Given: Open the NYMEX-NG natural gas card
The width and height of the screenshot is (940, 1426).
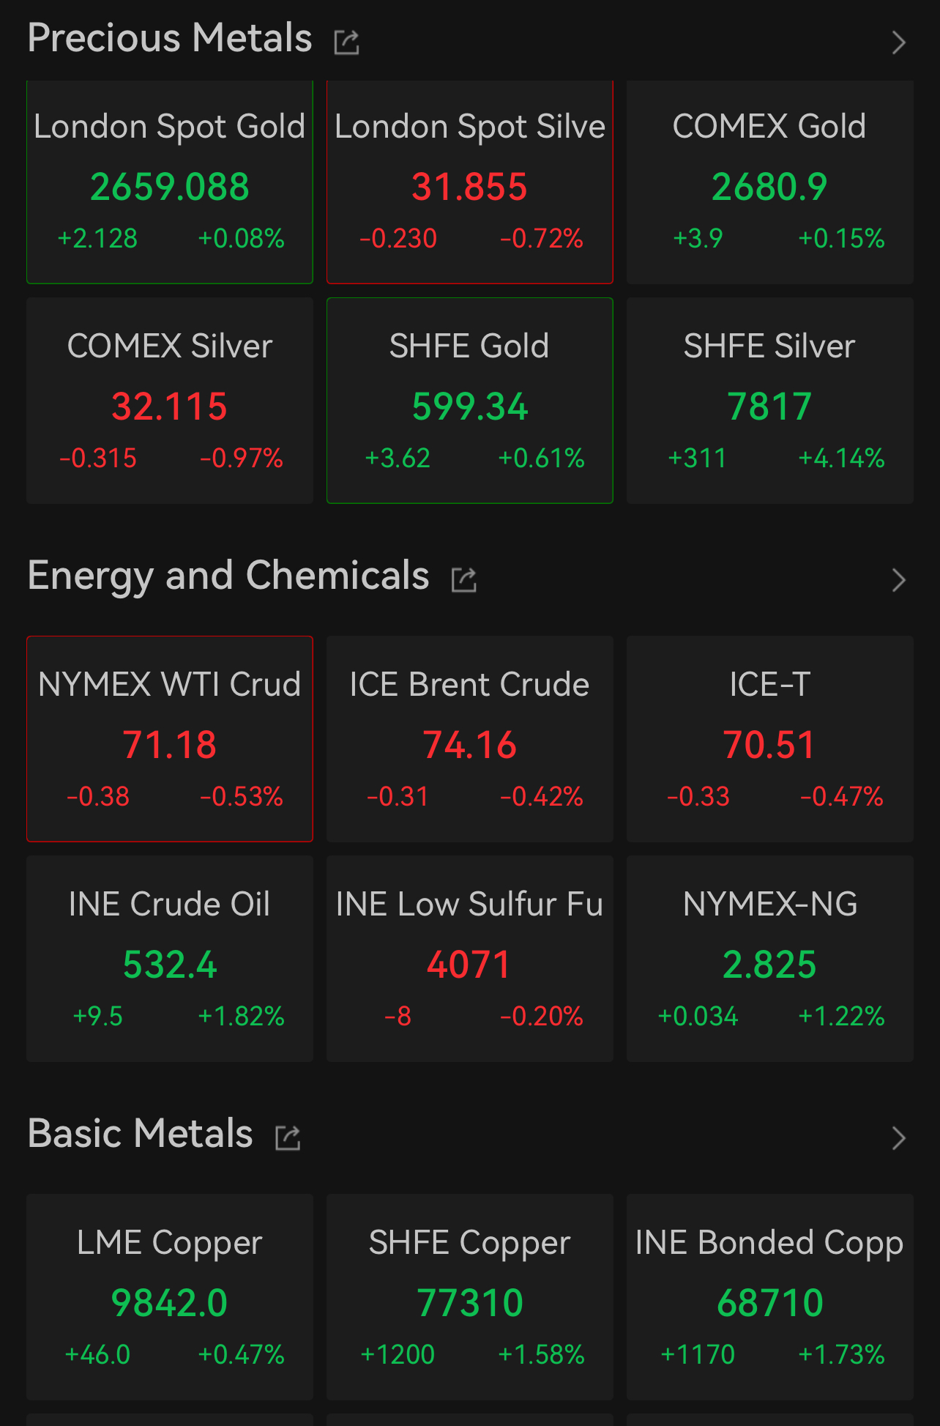Looking at the screenshot, I should [x=769, y=959].
